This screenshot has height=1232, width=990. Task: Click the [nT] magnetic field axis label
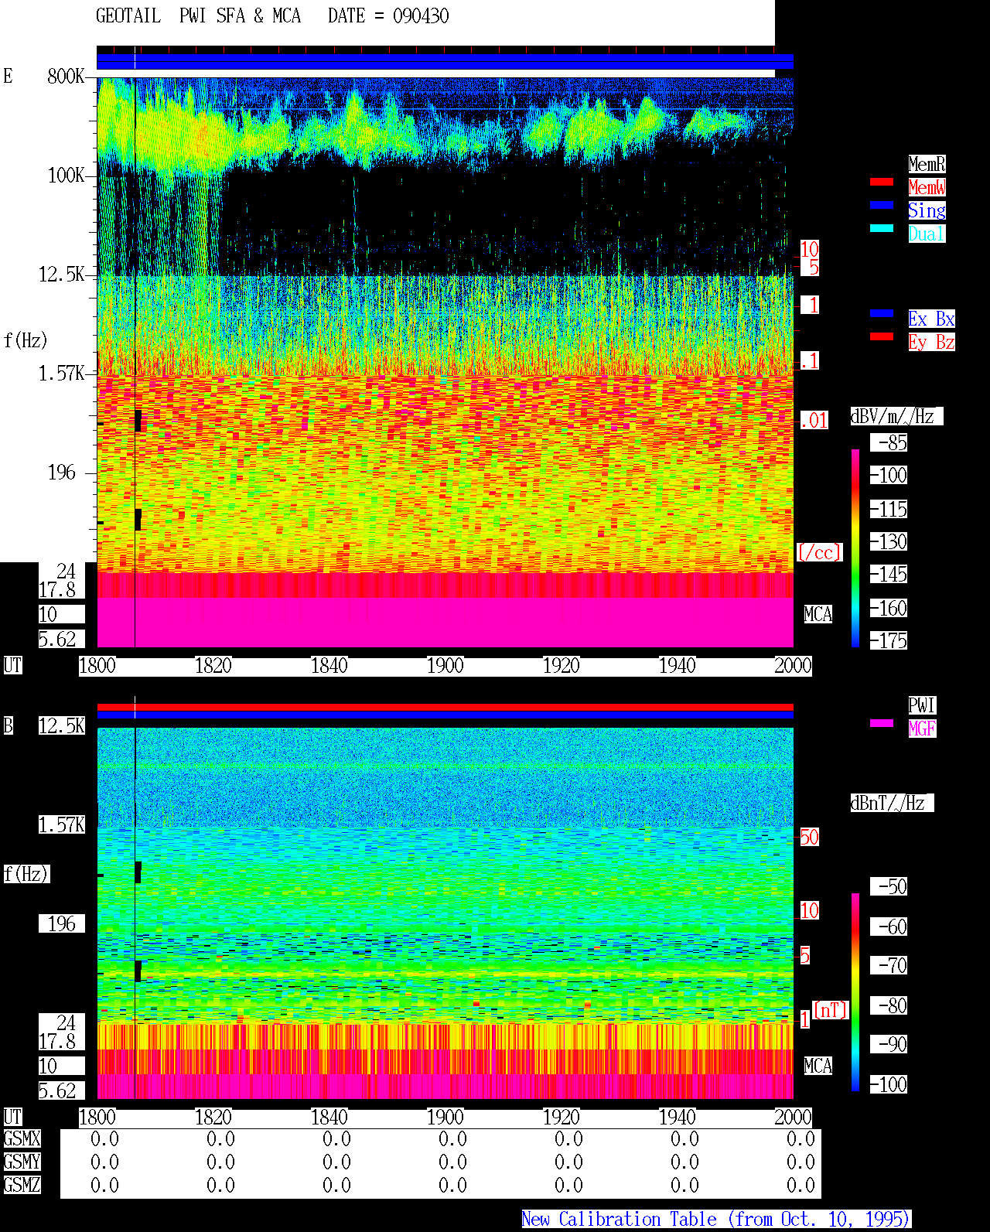831,1010
